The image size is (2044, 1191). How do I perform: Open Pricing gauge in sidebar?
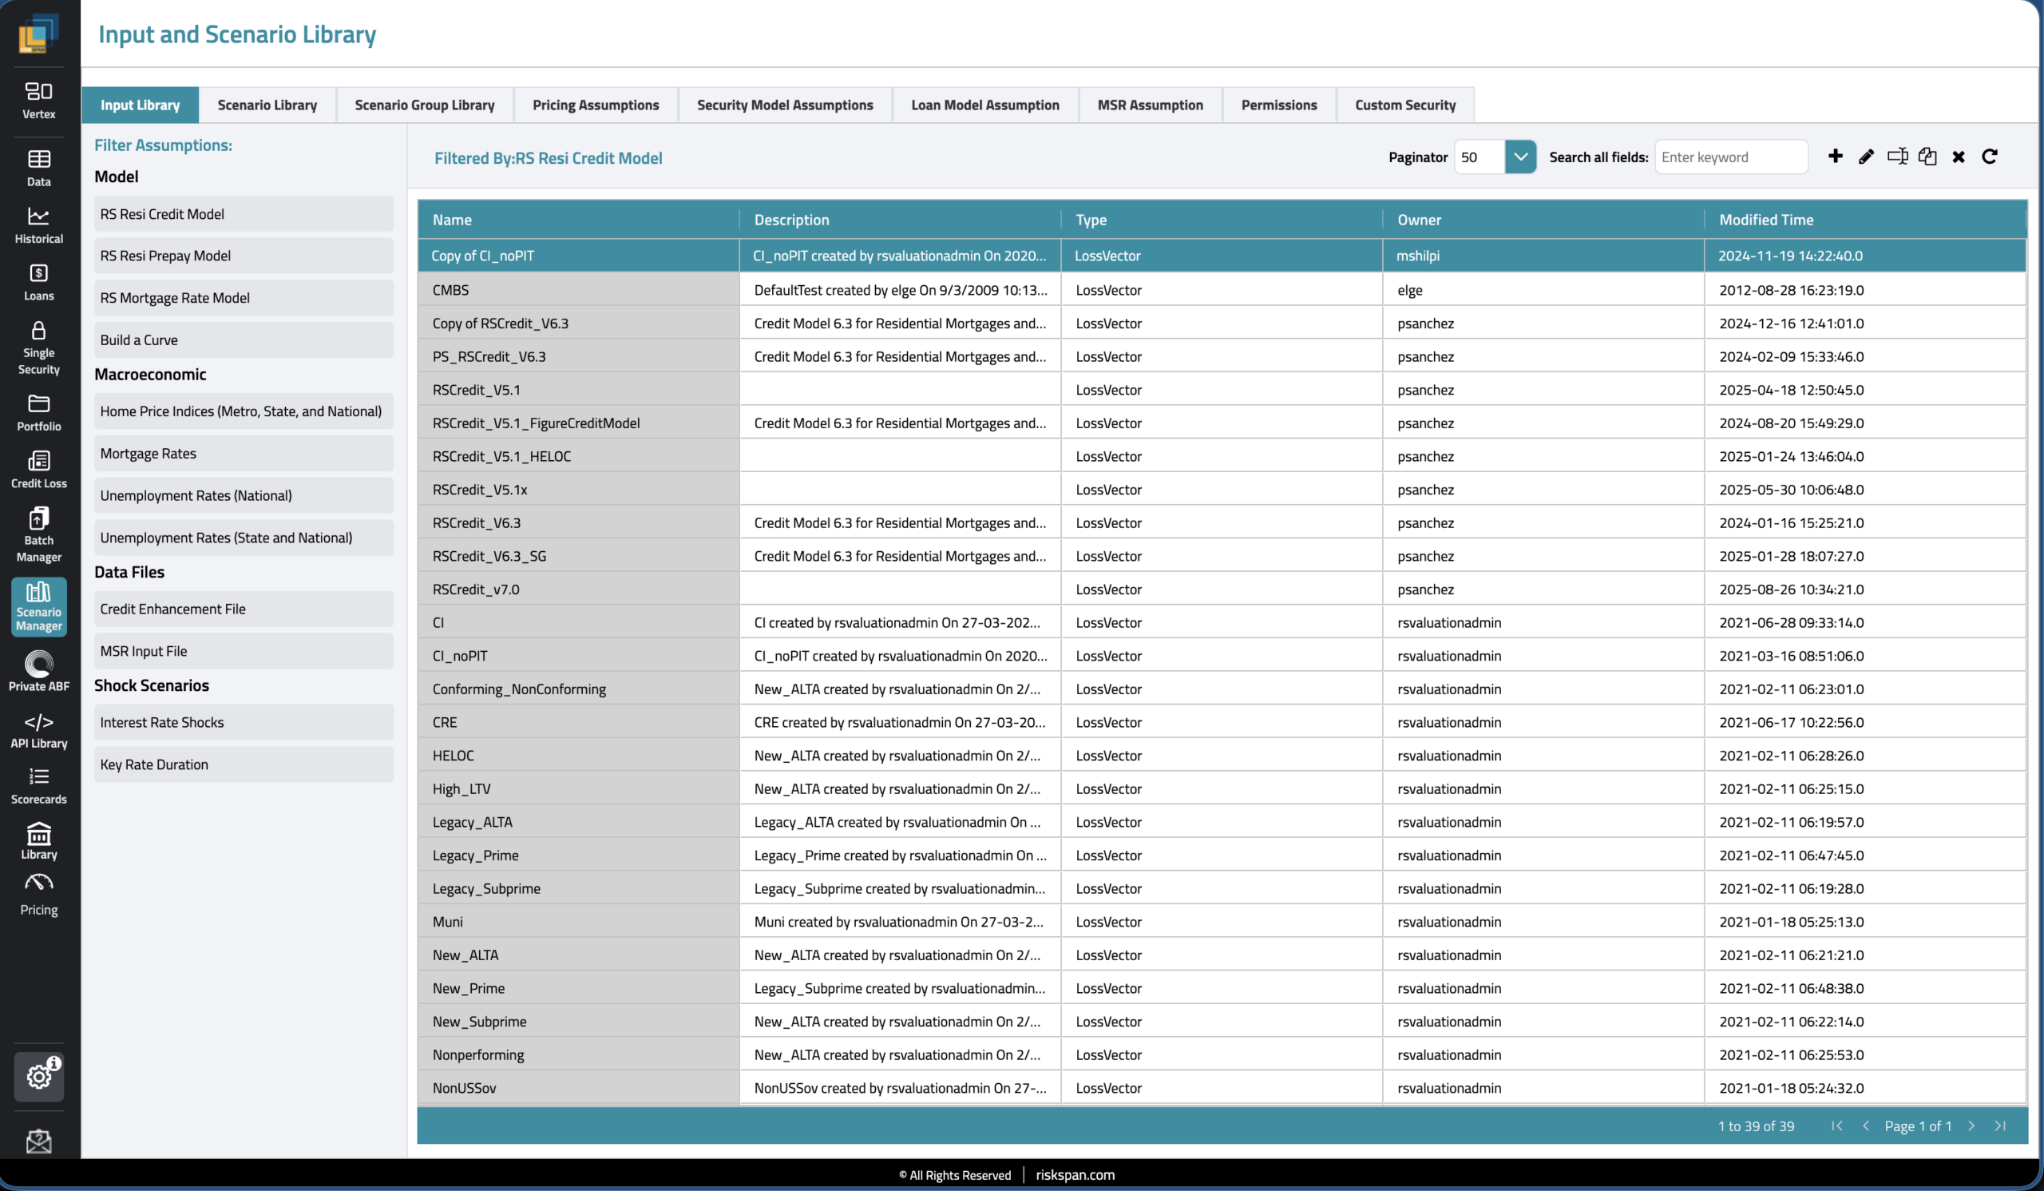pyautogui.click(x=39, y=895)
